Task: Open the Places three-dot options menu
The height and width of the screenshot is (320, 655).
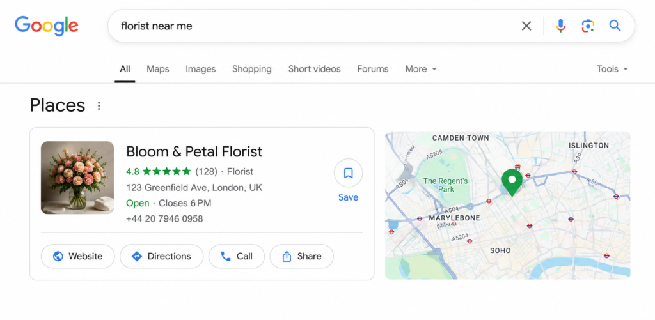Action: [x=99, y=106]
